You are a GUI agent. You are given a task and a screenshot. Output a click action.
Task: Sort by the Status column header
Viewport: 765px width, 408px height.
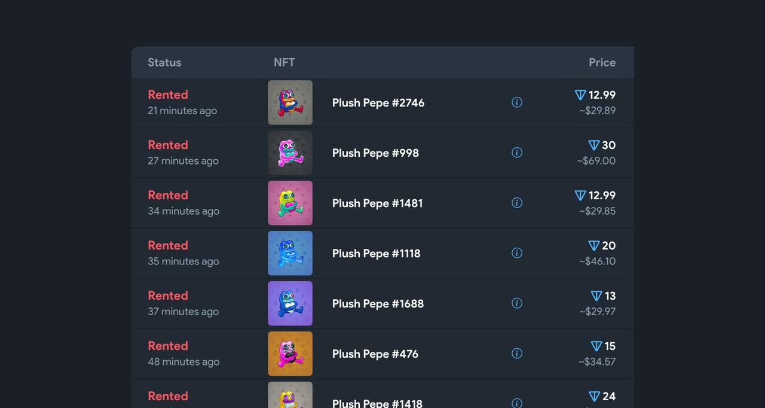pyautogui.click(x=164, y=62)
